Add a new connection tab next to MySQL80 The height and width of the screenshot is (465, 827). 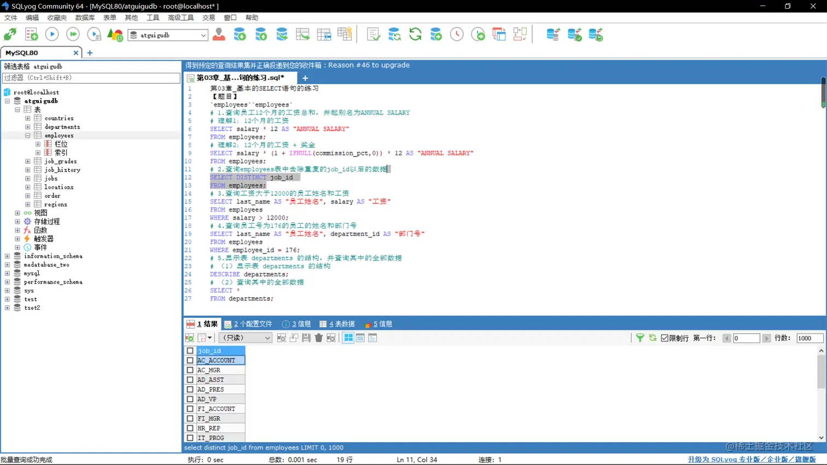pos(90,53)
